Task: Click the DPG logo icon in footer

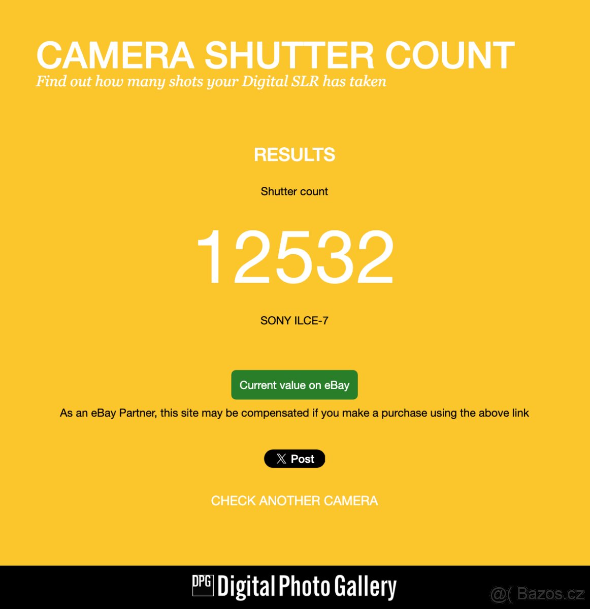Action: tap(203, 585)
